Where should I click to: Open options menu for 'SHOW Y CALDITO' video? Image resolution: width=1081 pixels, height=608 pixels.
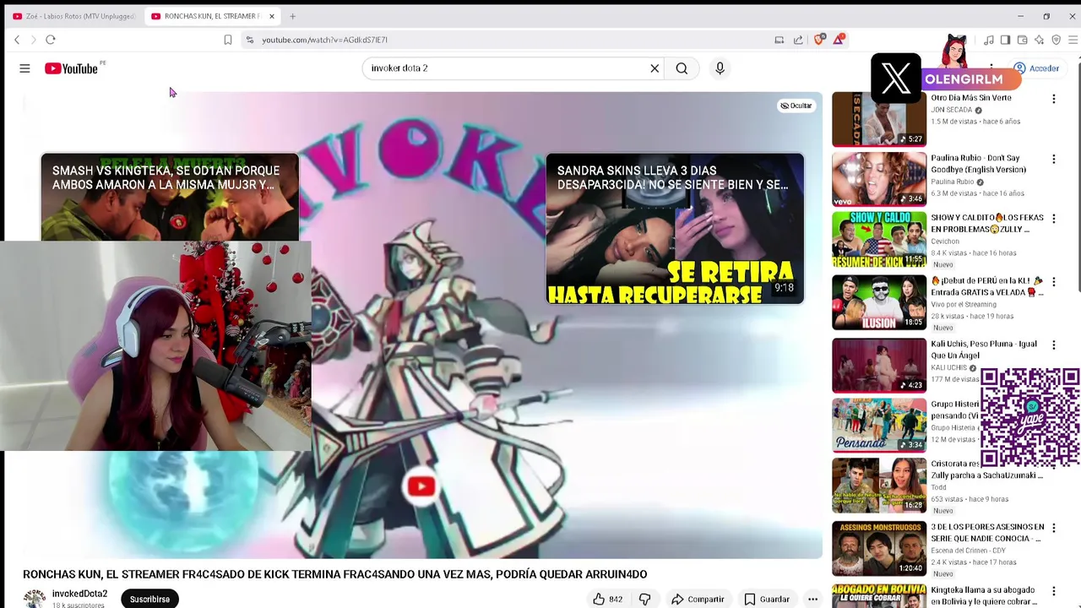(x=1053, y=219)
